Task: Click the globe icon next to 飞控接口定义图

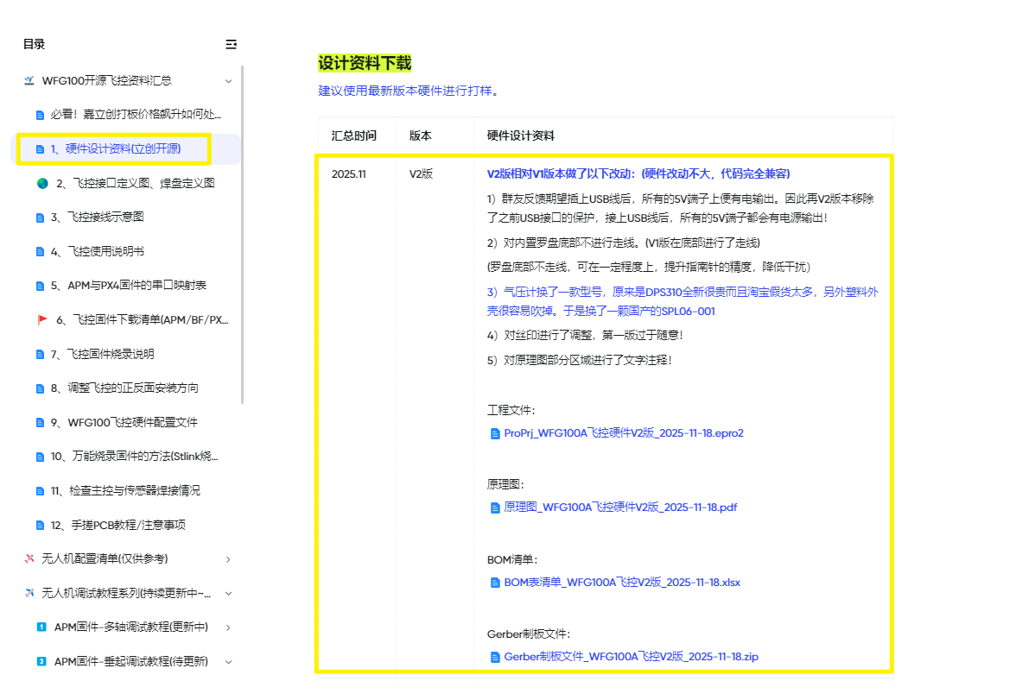Action: tap(42, 183)
